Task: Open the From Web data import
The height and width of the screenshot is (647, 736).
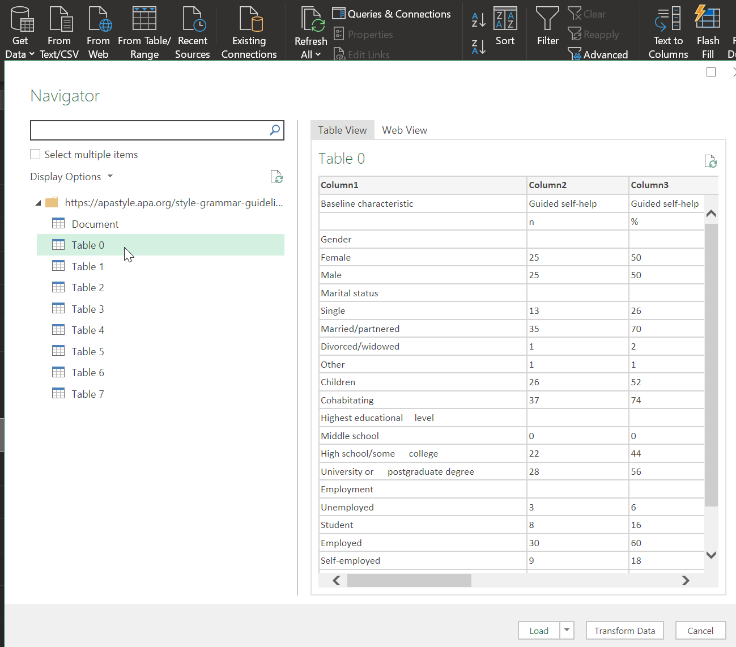Action: pos(99,31)
